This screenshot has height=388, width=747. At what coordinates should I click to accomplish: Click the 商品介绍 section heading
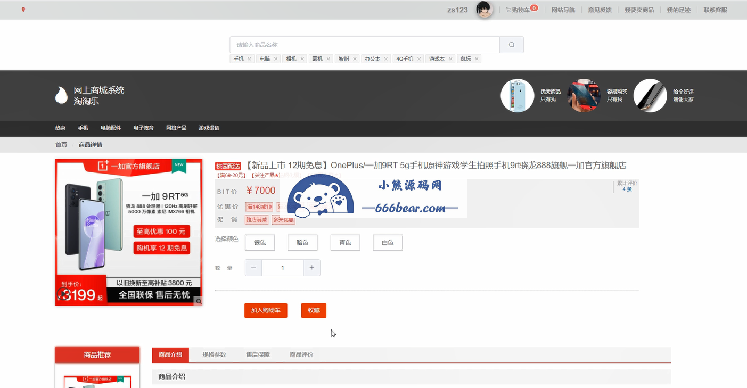click(172, 377)
